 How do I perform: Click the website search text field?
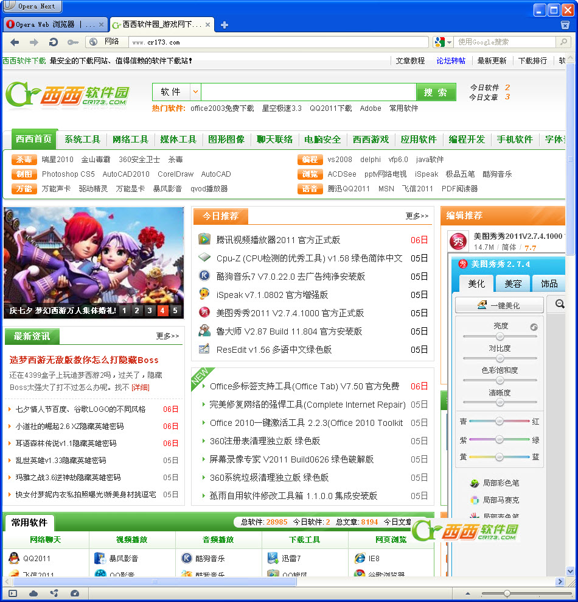tap(309, 92)
